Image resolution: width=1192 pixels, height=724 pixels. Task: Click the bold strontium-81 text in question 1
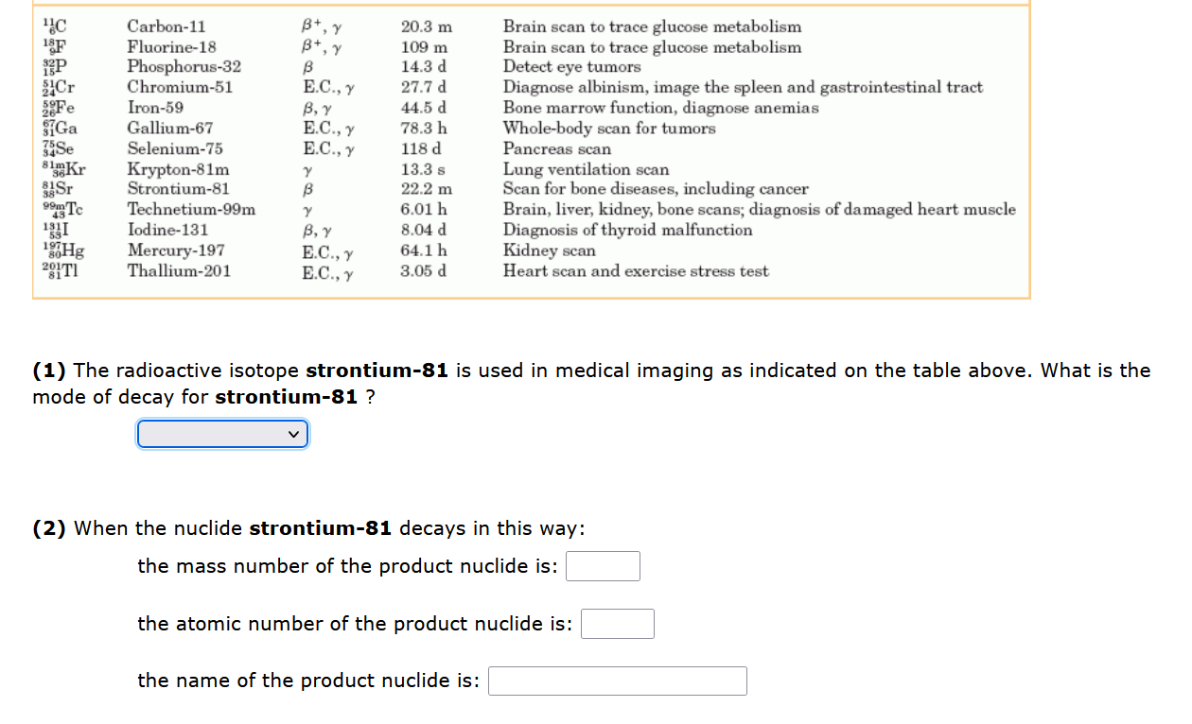point(377,371)
